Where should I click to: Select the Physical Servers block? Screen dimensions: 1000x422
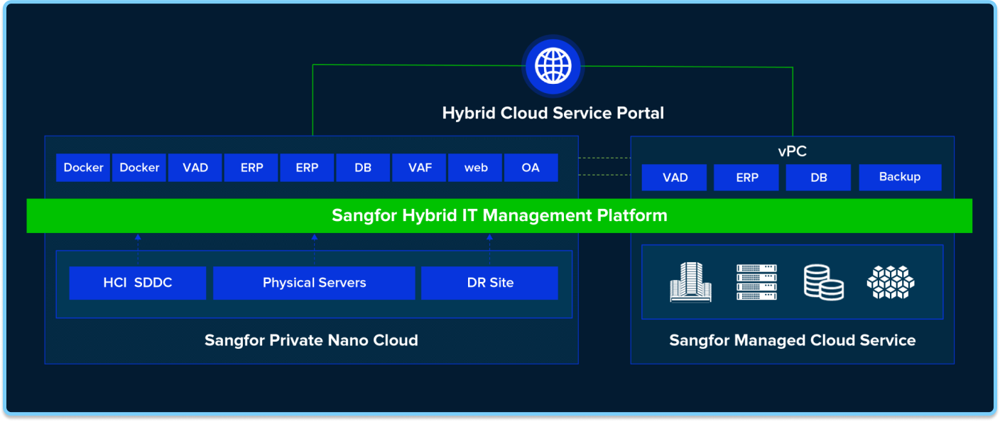point(314,283)
